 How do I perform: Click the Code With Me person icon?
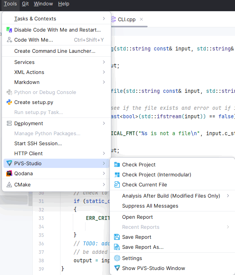(9, 40)
